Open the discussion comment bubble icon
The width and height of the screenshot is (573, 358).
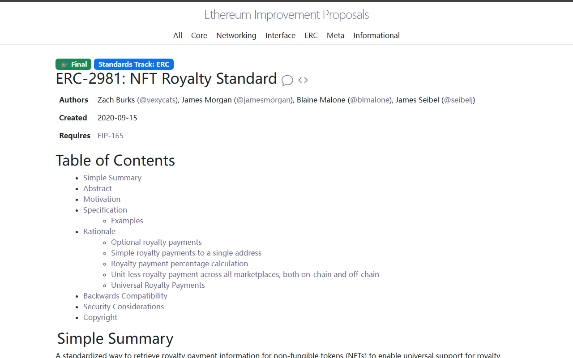287,80
